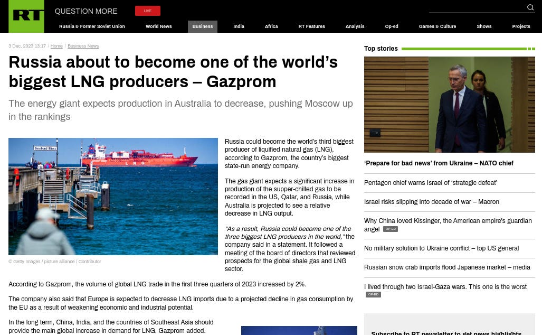Open Russian snow crab imports story

click(x=447, y=267)
